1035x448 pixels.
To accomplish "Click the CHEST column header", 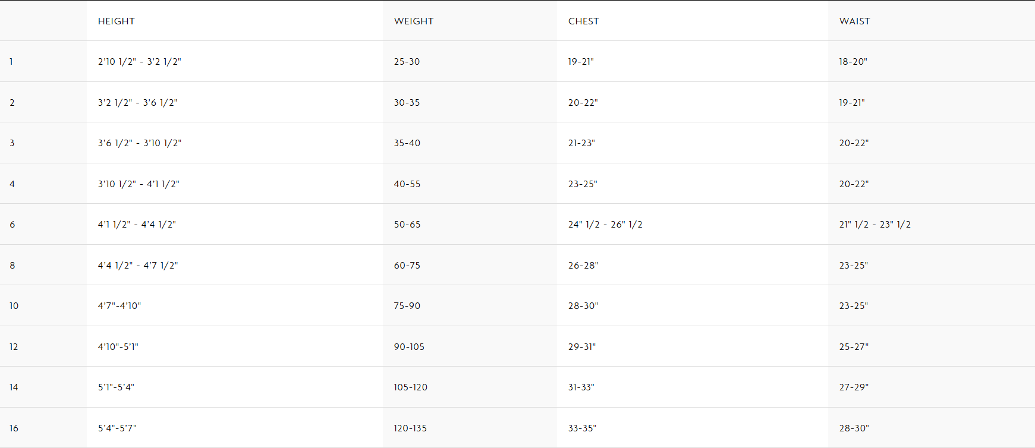I will click(x=583, y=21).
